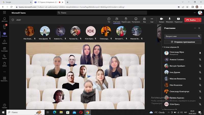The width and height of the screenshot is (204, 115).
Task: Raise hand in the meeting
Action: point(126,20)
